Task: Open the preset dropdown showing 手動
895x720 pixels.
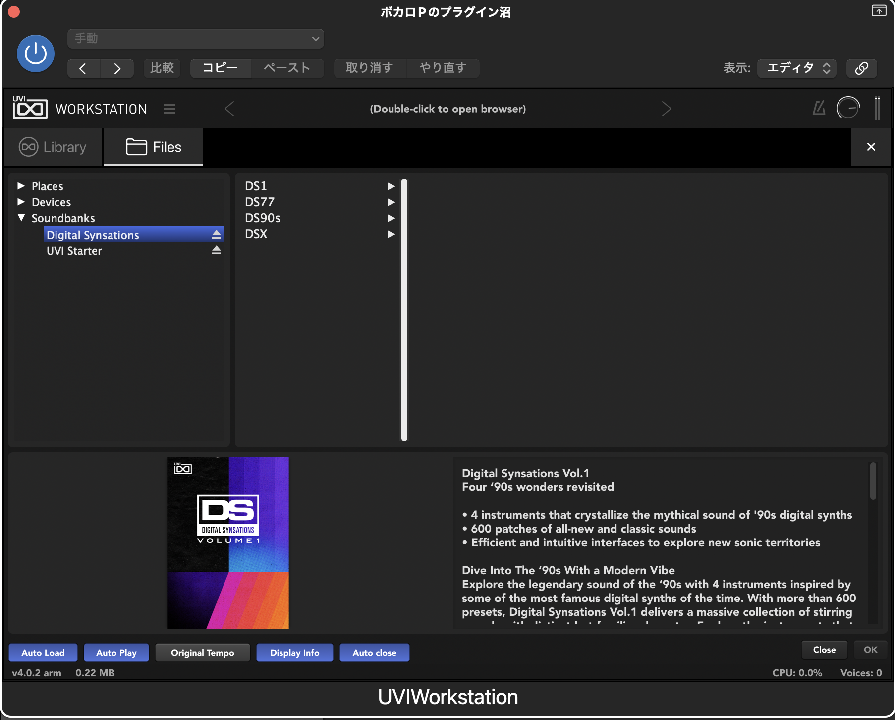Action: tap(196, 39)
